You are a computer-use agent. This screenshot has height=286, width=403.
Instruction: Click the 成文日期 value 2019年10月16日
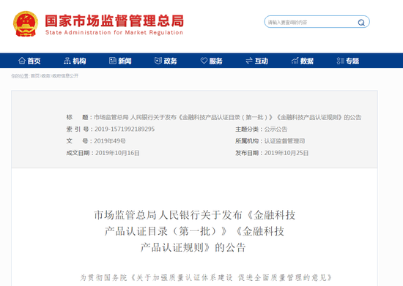coord(117,153)
